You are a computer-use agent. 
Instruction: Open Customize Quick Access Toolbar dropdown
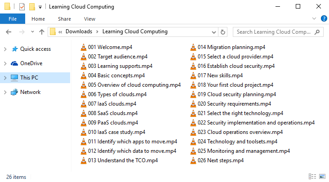[40, 7]
